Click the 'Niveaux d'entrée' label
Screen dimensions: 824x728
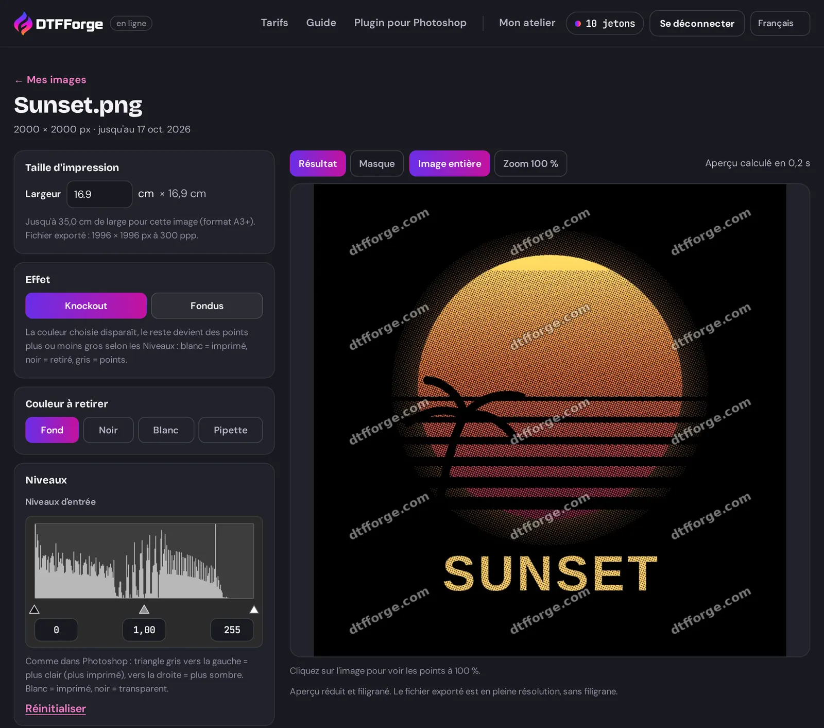click(x=61, y=501)
